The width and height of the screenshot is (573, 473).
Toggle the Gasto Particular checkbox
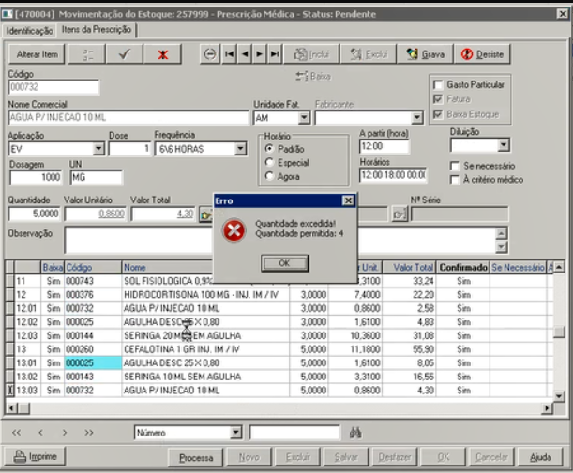pyautogui.click(x=437, y=84)
